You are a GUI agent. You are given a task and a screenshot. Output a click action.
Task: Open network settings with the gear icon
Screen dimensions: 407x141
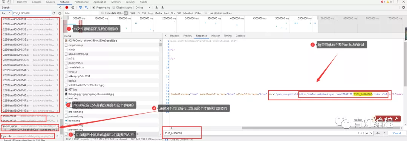[x=403, y=8]
